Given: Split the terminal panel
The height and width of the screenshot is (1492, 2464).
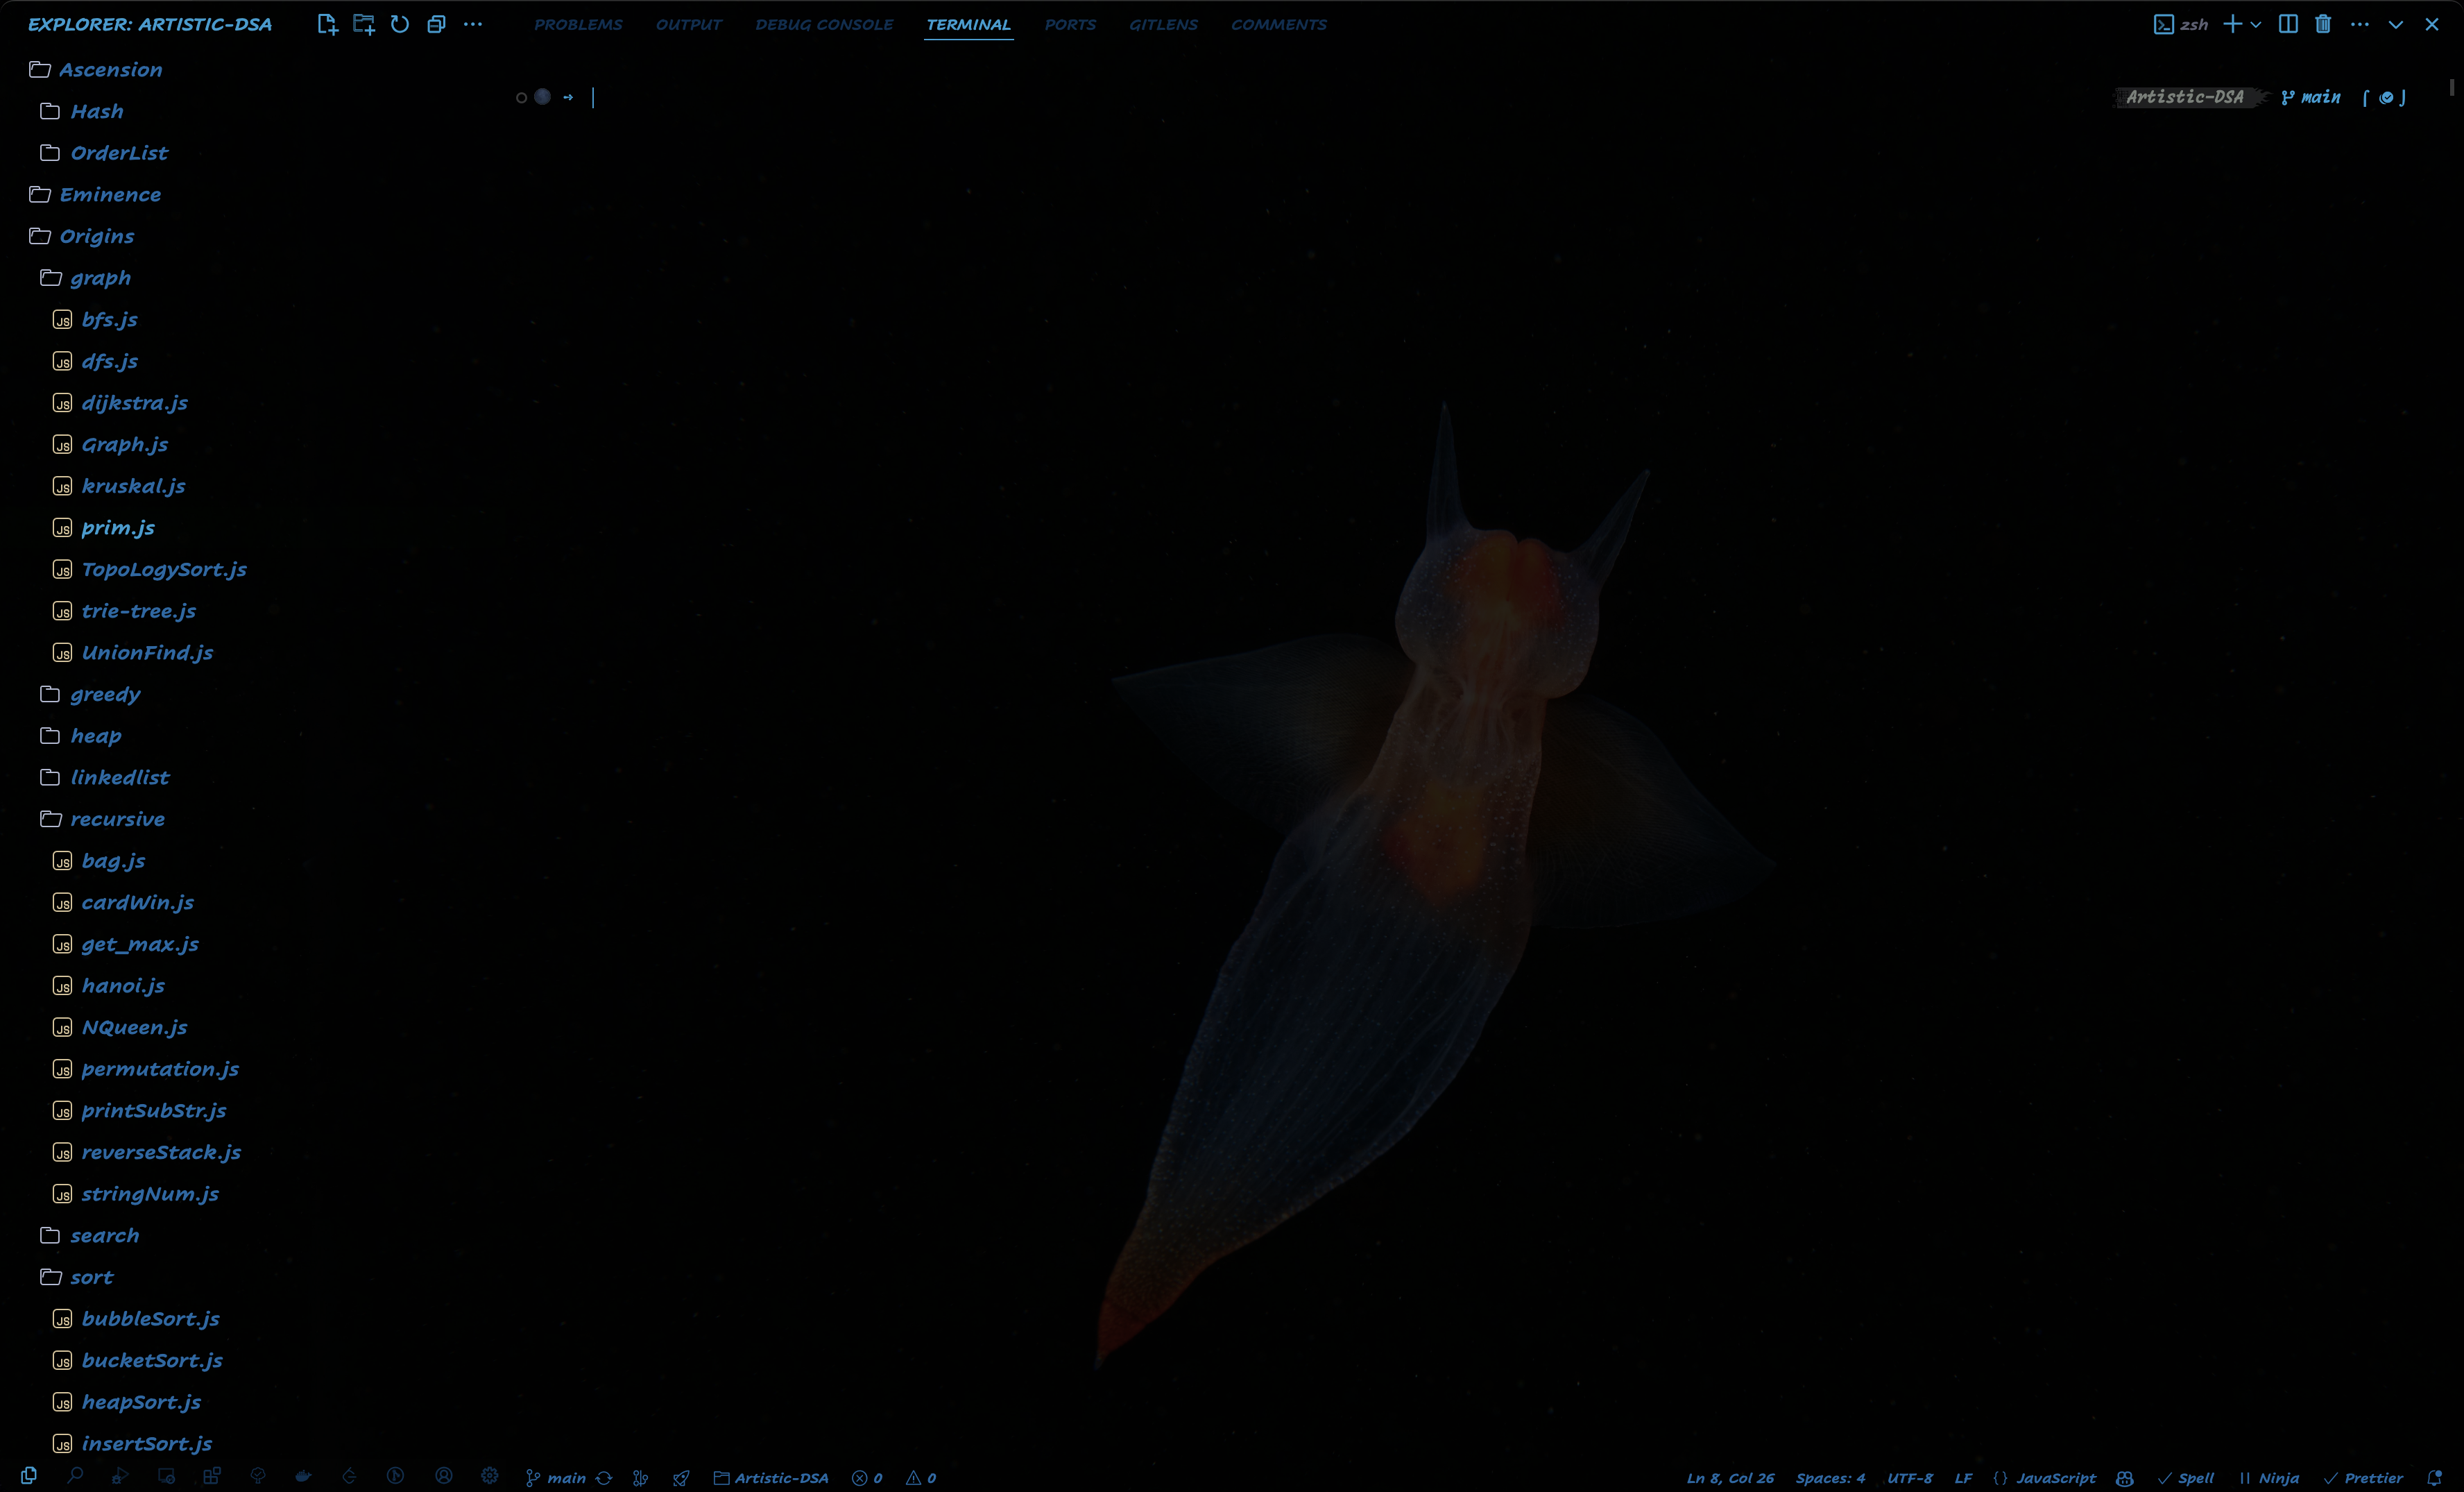Looking at the screenshot, I should [x=2287, y=24].
